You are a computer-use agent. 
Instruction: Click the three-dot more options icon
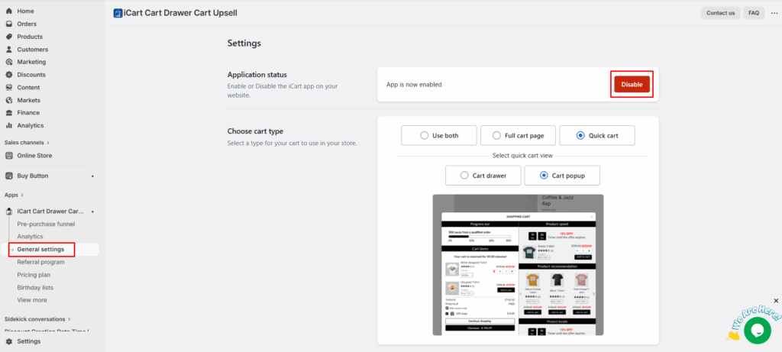coord(774,13)
